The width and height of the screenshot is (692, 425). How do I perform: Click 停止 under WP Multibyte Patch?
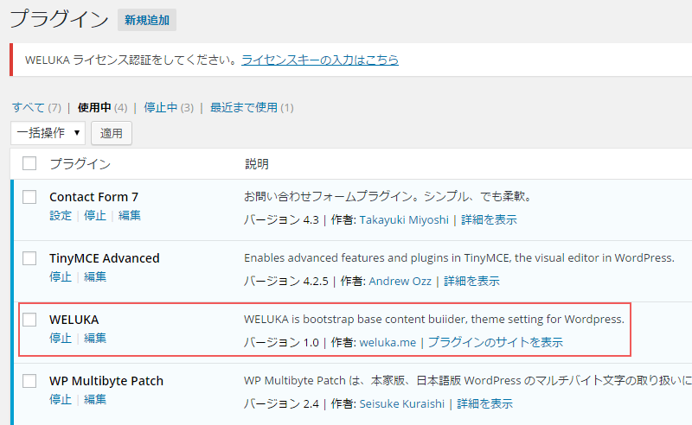pos(61,399)
